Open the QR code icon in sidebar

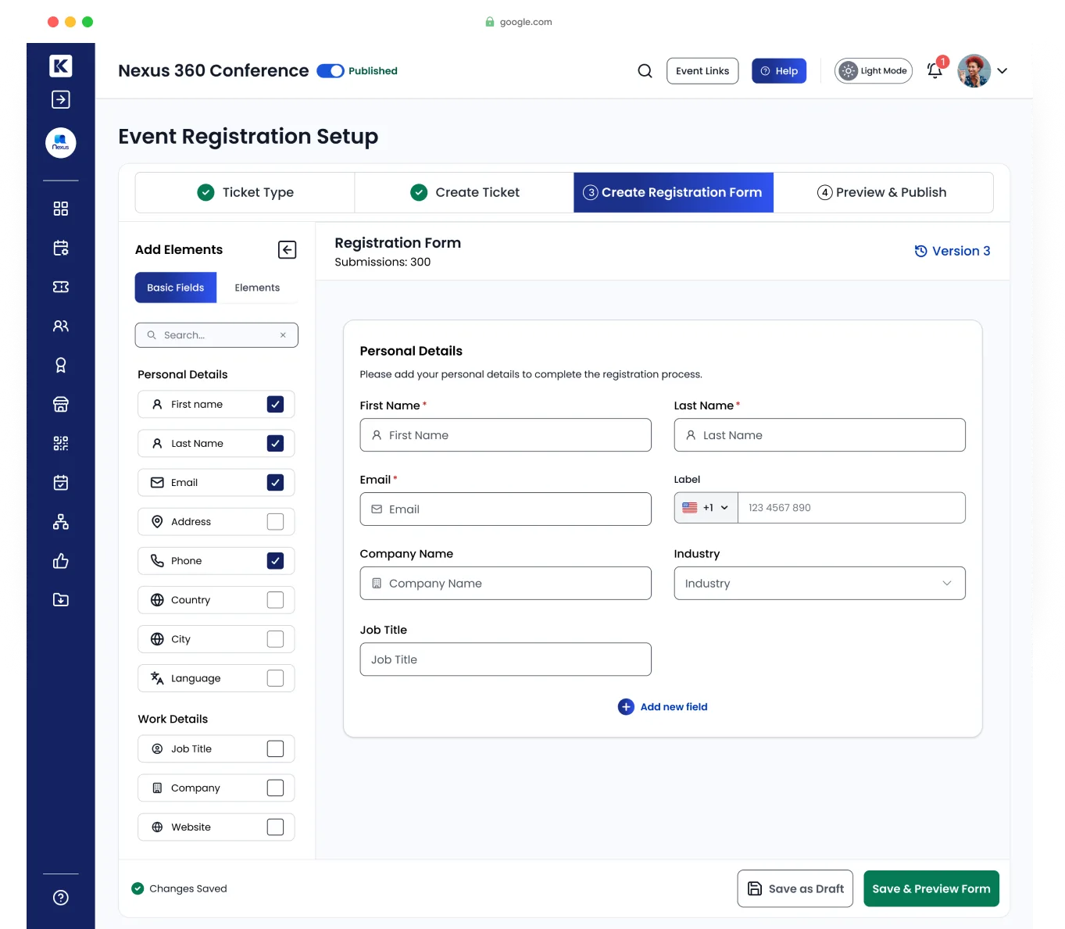(61, 443)
